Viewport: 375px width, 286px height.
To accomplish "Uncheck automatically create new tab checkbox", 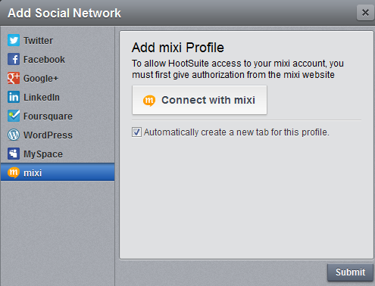I will (136, 132).
